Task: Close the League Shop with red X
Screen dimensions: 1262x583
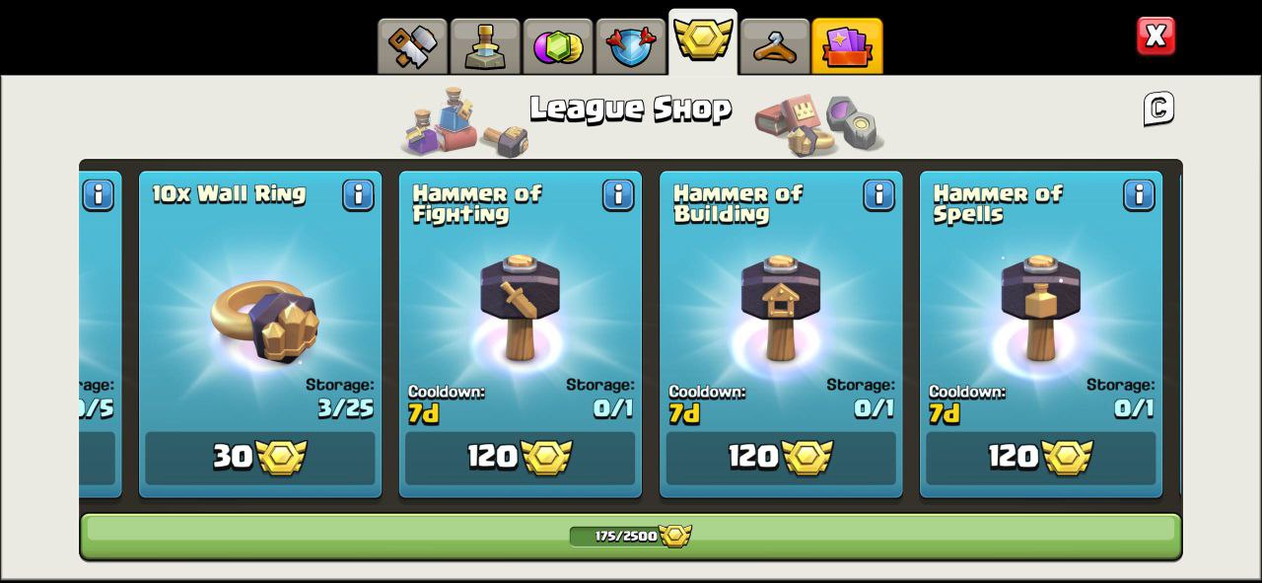Action: pos(1156,36)
